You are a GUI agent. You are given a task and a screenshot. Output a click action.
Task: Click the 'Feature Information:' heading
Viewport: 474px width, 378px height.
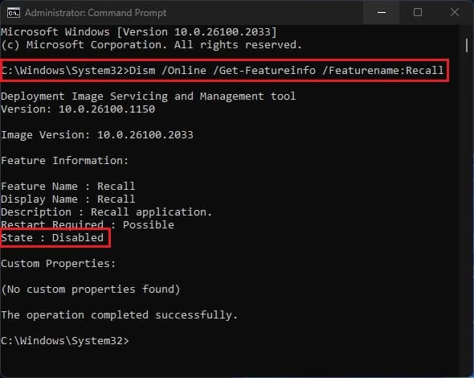(65, 161)
